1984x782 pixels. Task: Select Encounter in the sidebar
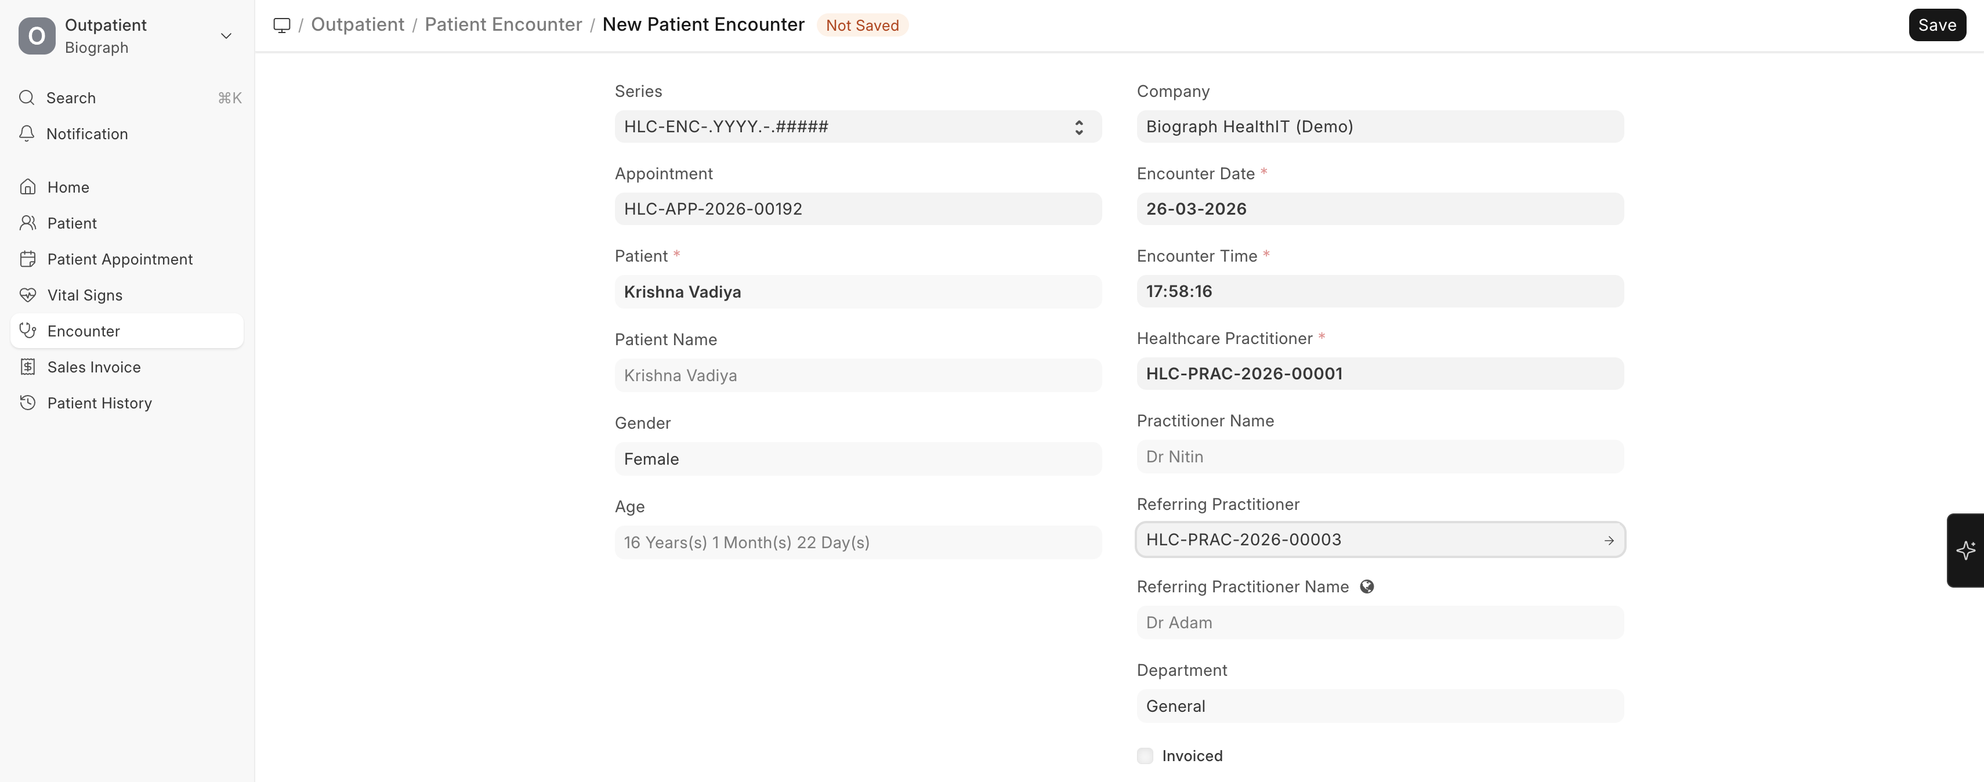pos(83,331)
